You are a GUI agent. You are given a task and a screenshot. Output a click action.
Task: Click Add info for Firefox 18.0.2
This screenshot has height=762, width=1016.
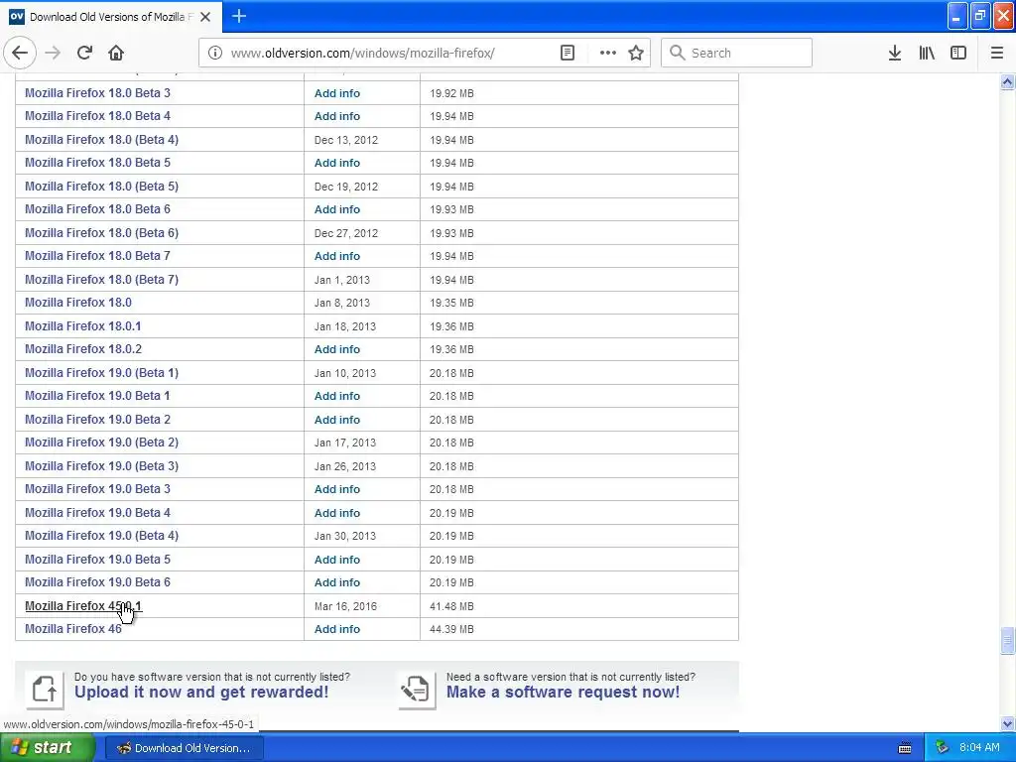click(337, 349)
